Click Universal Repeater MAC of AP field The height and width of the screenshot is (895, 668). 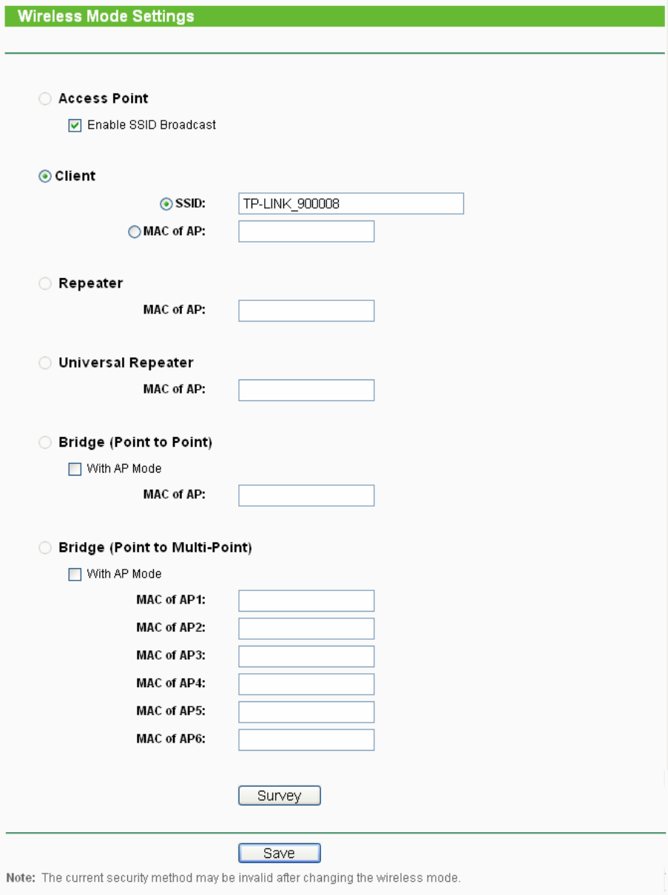coord(306,390)
